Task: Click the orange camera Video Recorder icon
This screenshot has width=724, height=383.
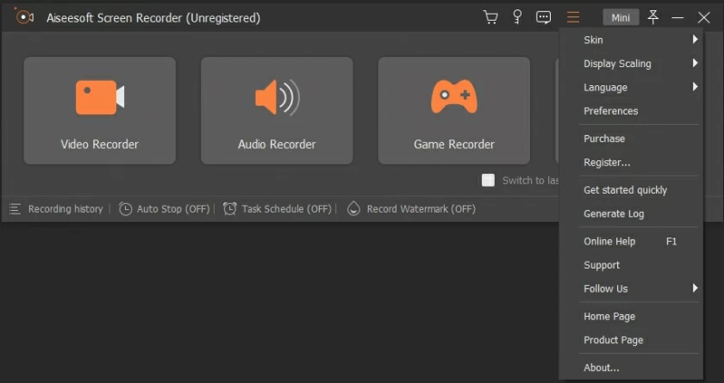Action: click(100, 97)
